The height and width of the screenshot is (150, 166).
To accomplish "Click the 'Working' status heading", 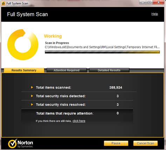I will (x=53, y=36).
